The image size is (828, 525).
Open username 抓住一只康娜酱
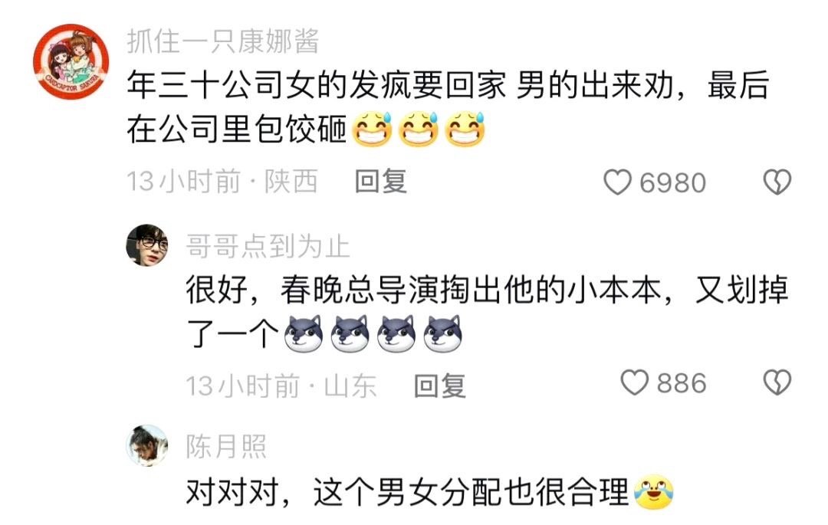click(x=223, y=41)
